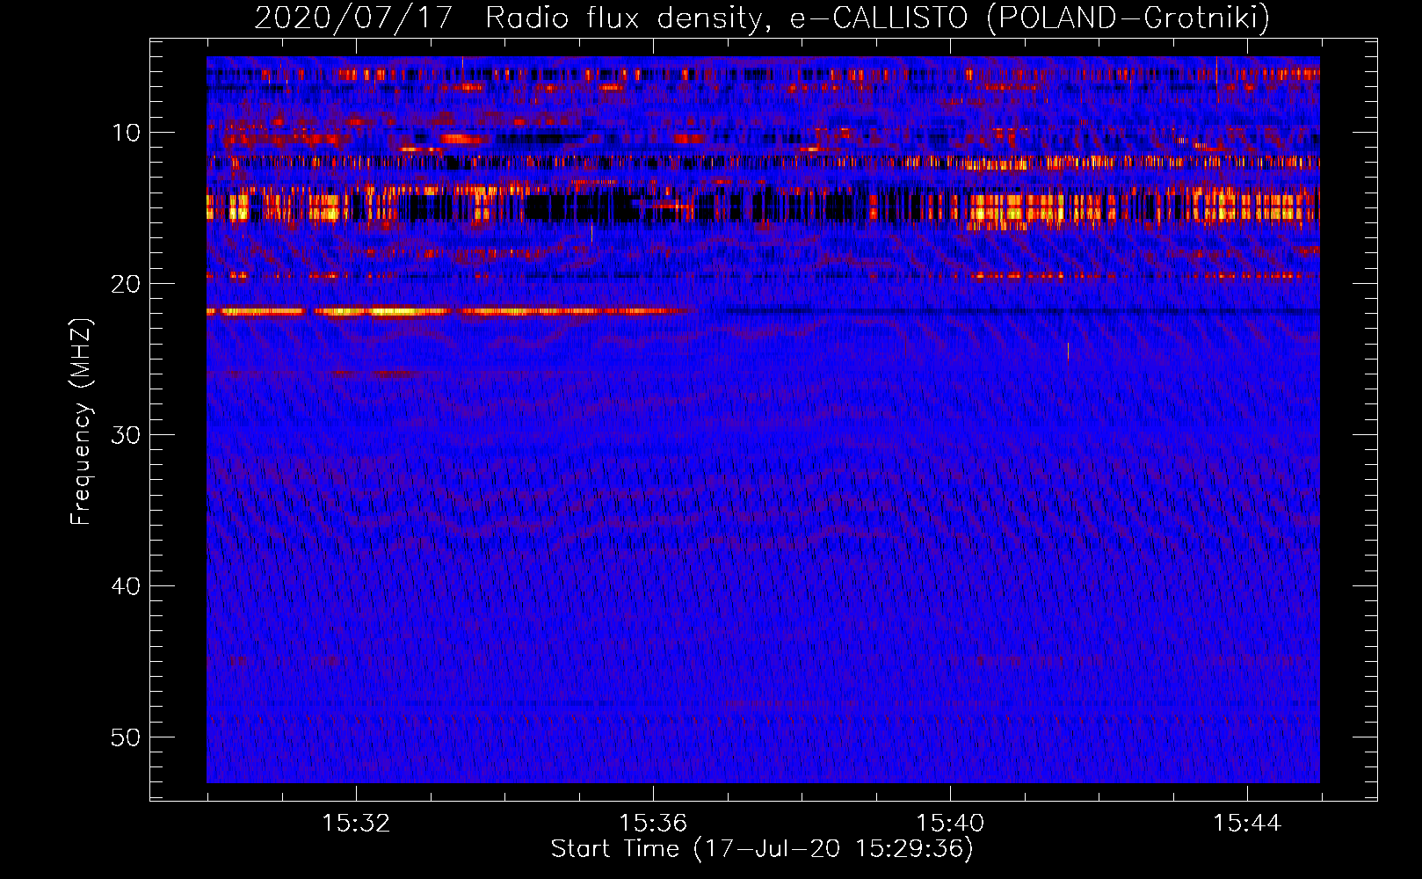Click the 'Frequency (MHZ)' y-axis label

click(81, 421)
